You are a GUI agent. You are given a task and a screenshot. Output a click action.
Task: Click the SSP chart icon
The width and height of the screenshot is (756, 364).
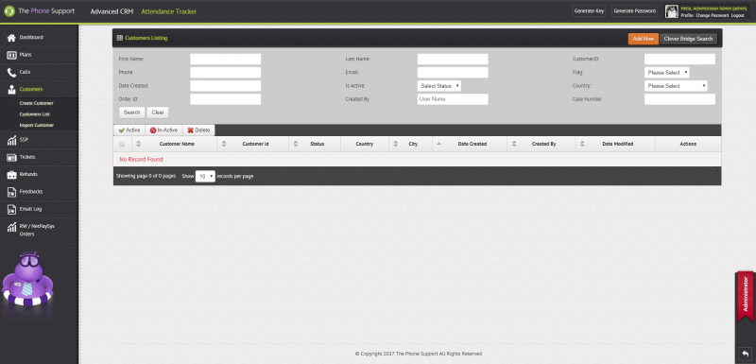pyautogui.click(x=11, y=140)
